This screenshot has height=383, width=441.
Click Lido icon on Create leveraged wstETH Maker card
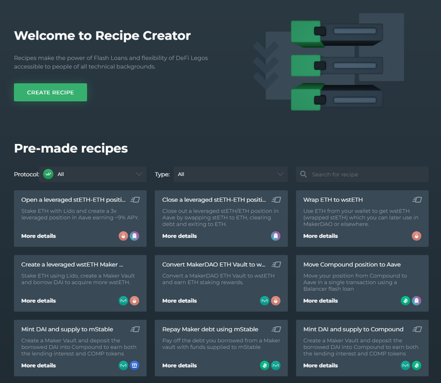pos(134,301)
